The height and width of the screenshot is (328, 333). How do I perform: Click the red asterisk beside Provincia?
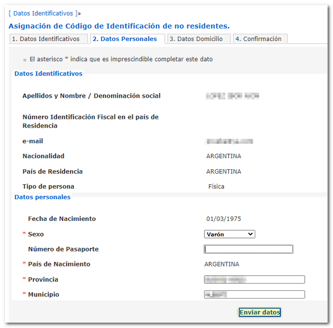click(x=24, y=280)
